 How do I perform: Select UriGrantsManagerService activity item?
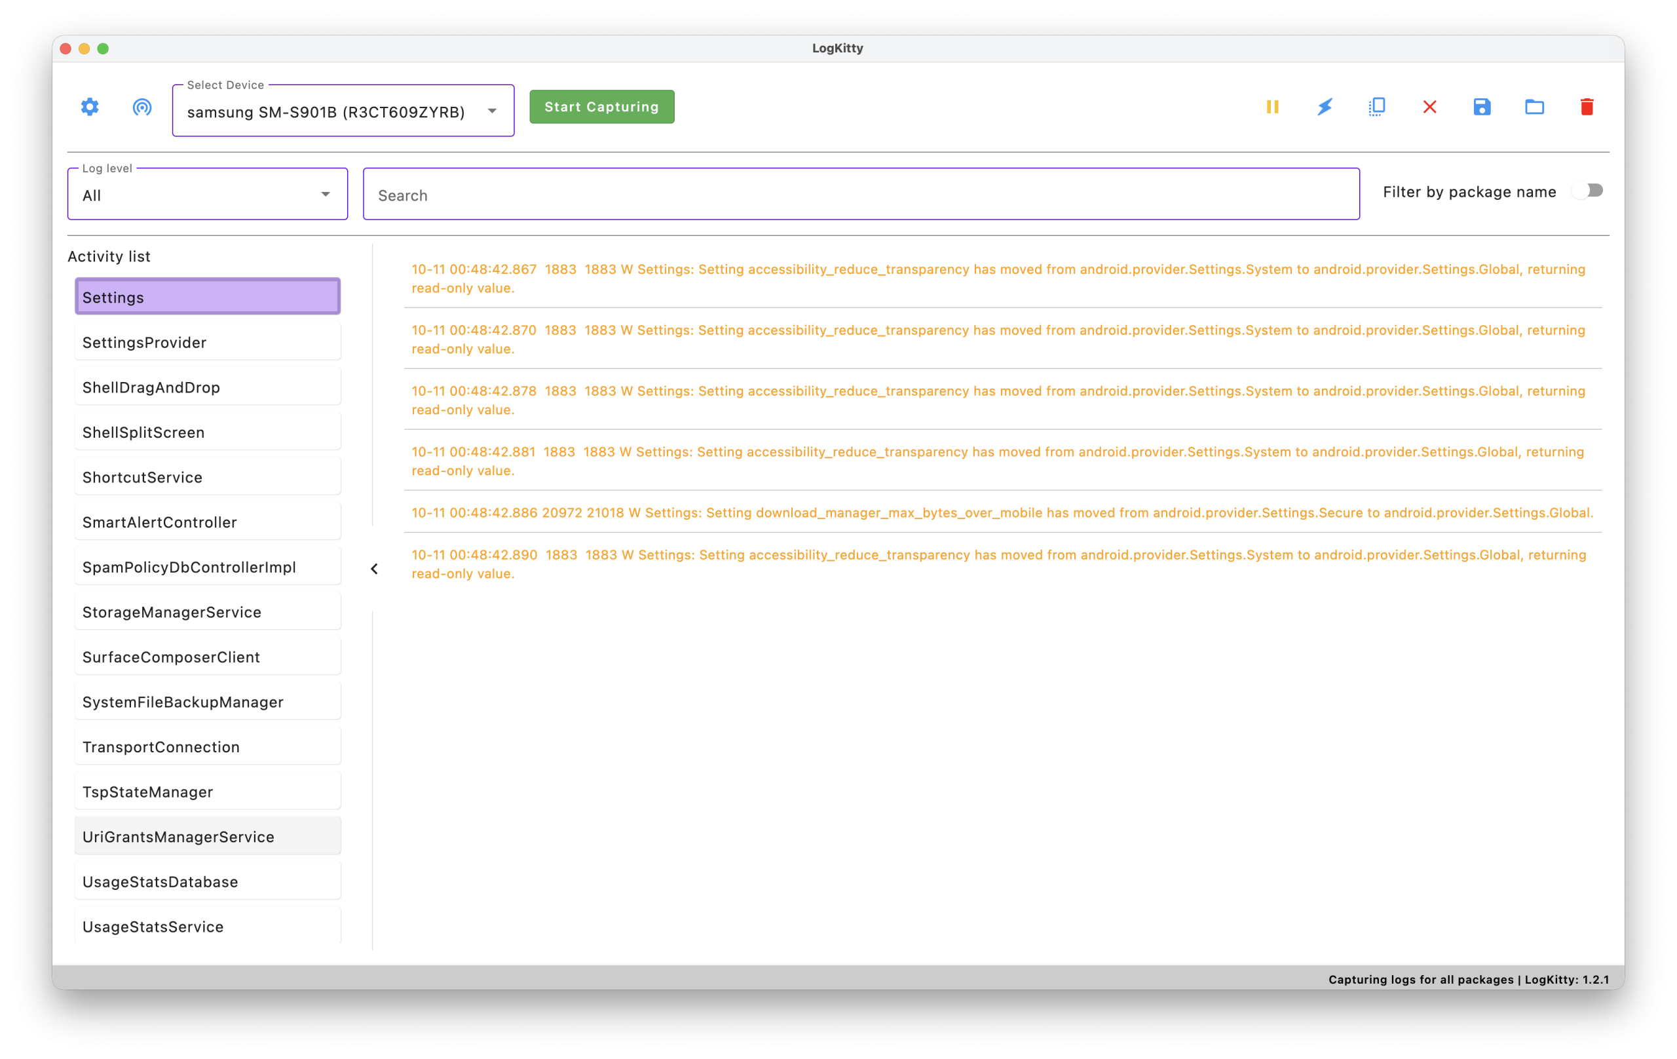click(208, 836)
